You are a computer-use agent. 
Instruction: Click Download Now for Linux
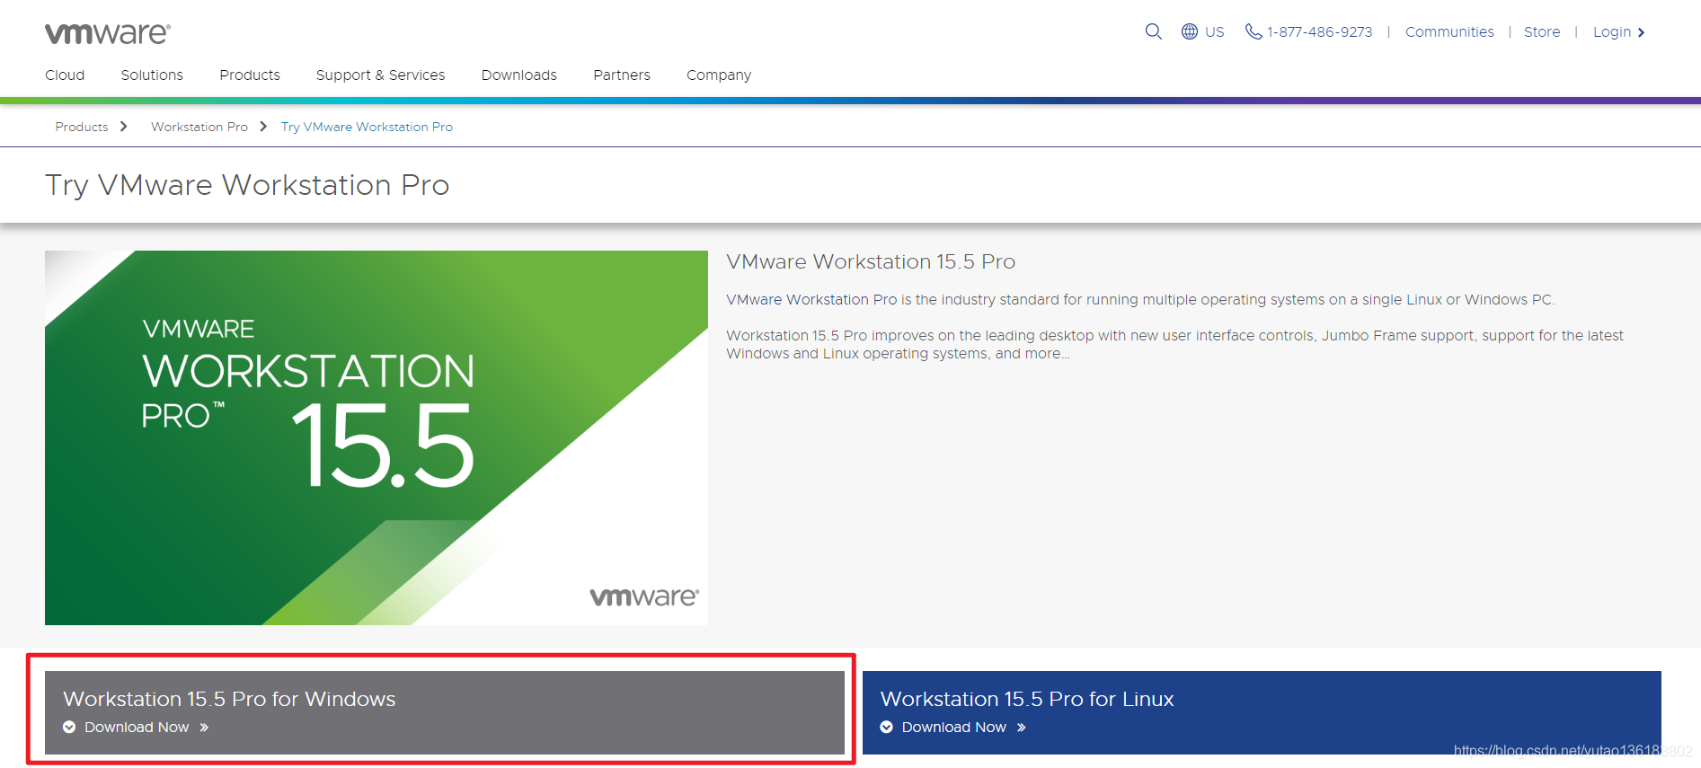click(954, 728)
